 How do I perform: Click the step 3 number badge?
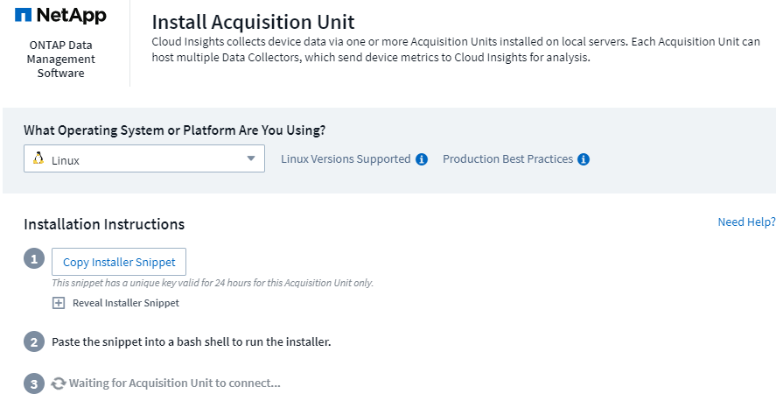pyautogui.click(x=33, y=383)
